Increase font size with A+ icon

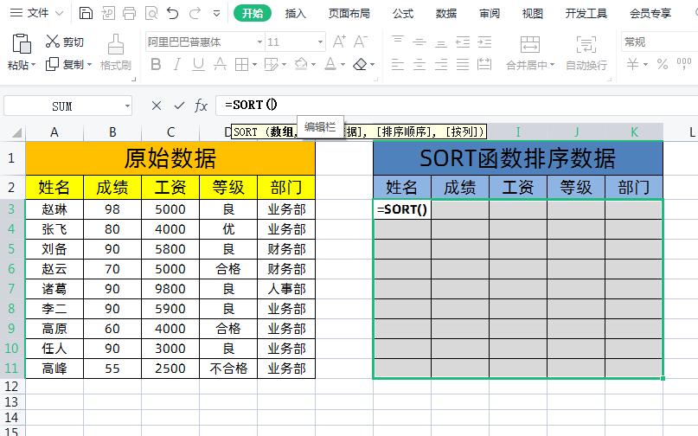[339, 42]
